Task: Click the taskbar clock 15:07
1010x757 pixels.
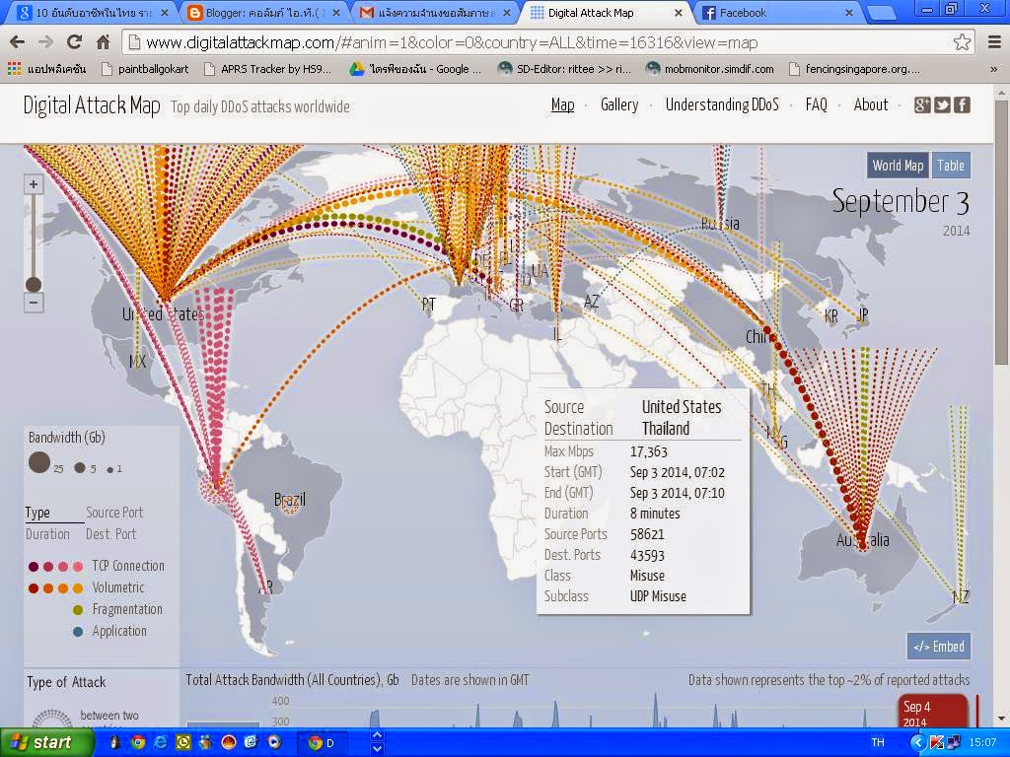Action: pos(982,743)
